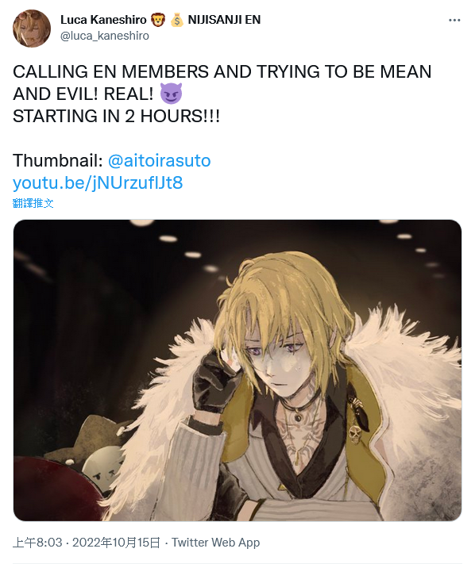
Task: Open the three-dot more options menu
Action: coord(454,20)
